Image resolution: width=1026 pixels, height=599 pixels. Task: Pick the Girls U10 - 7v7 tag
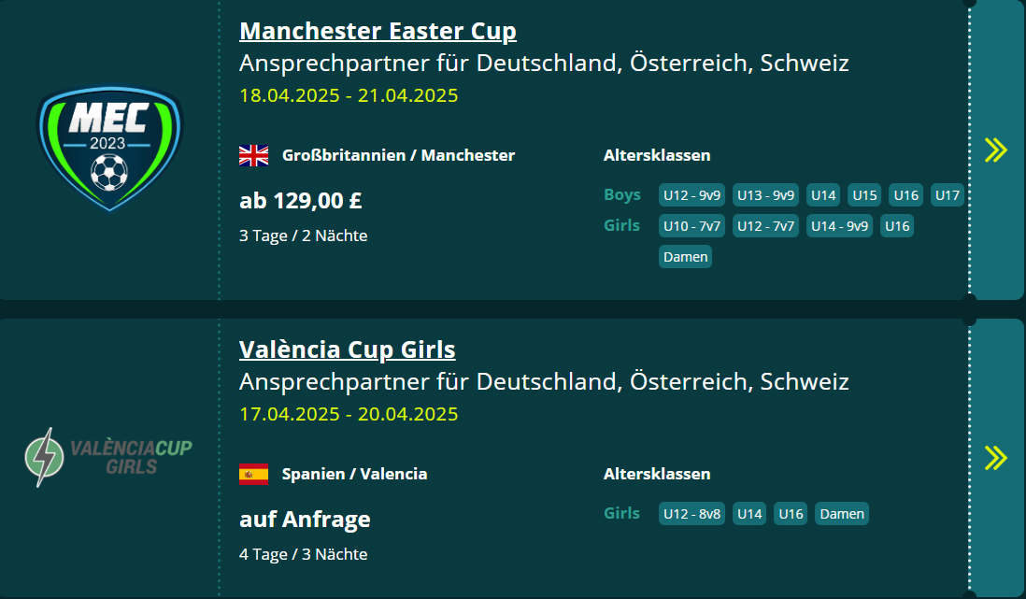click(x=691, y=226)
